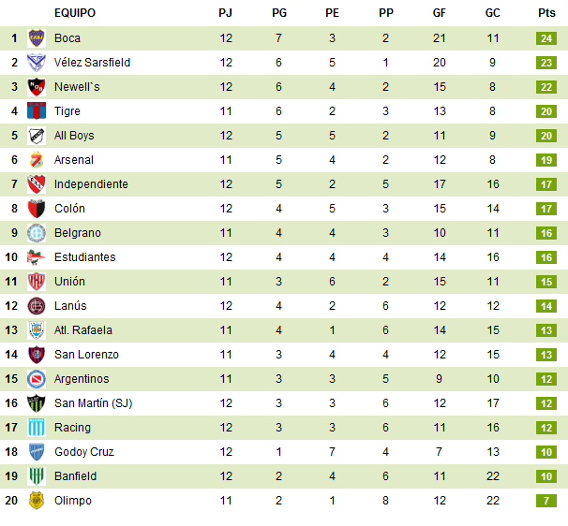The width and height of the screenshot is (568, 526).
Task: Click the GF column header
Action: pos(440,13)
